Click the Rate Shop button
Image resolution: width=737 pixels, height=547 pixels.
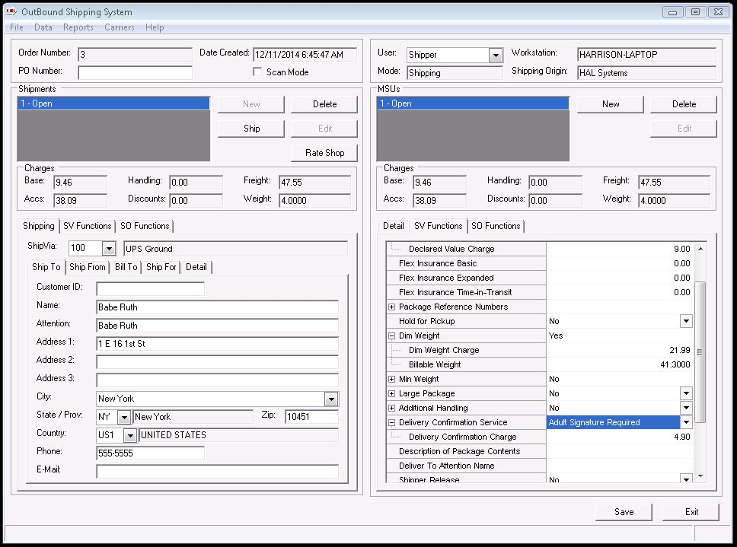pyautogui.click(x=324, y=153)
